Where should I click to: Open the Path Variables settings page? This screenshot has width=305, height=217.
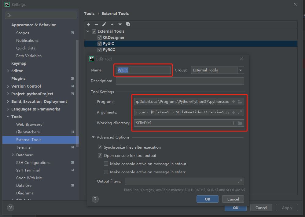(x=29, y=56)
